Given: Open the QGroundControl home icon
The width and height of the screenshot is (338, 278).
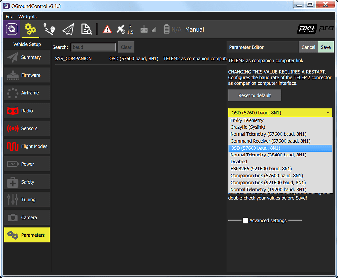Looking at the screenshot, I should pyautogui.click(x=12, y=29).
